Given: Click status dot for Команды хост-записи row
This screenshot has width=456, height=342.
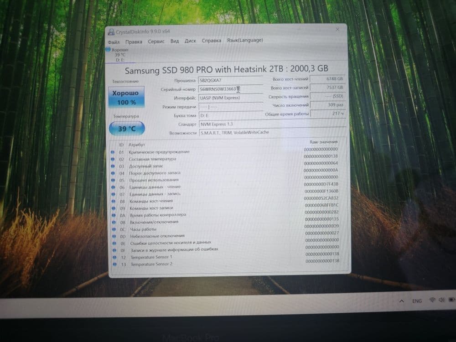Looking at the screenshot, I should click(114, 208).
